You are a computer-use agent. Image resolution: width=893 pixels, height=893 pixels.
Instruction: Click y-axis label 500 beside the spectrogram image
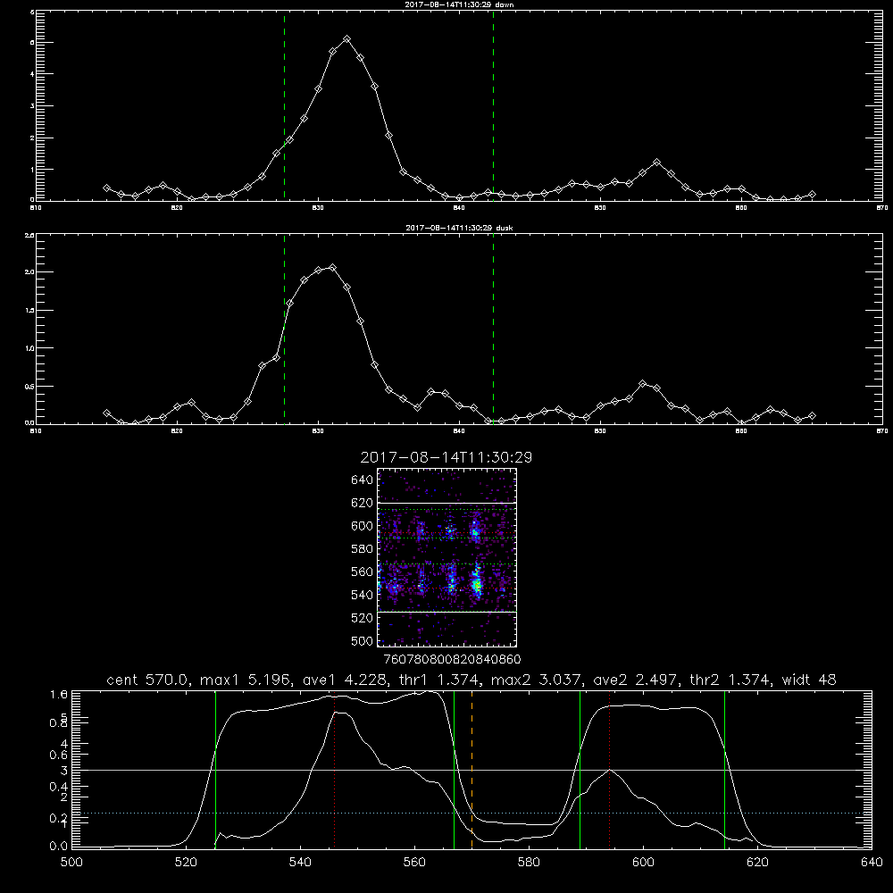363,641
